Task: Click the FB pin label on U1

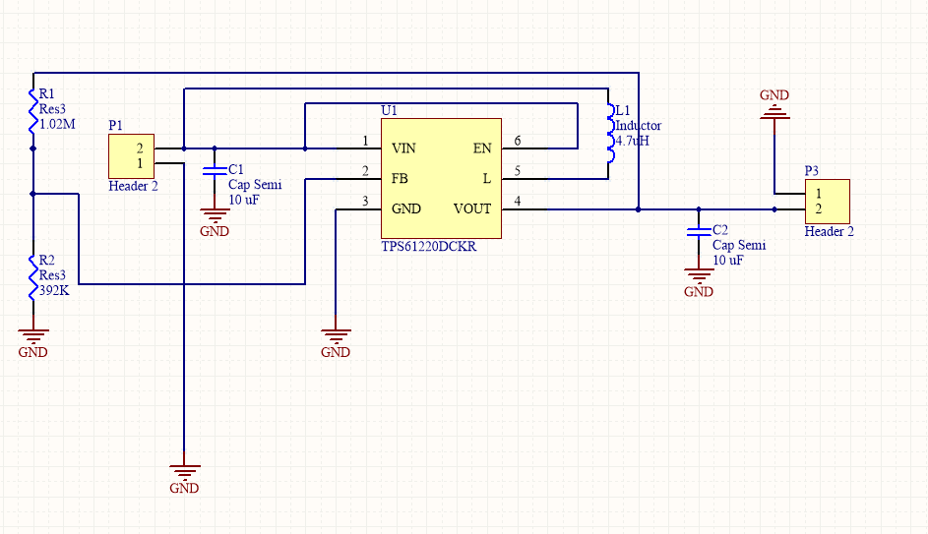Action: [x=400, y=179]
